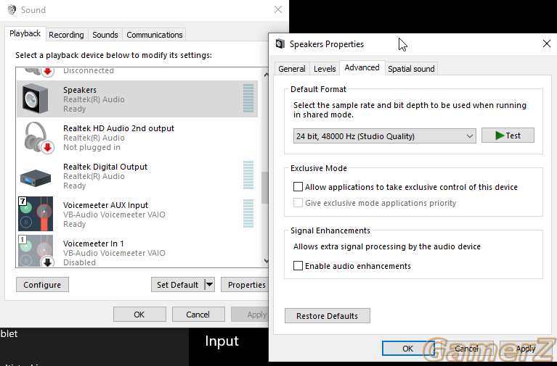Toggle Give exclusive mode applications priority
The height and width of the screenshot is (366, 557).
coord(298,202)
